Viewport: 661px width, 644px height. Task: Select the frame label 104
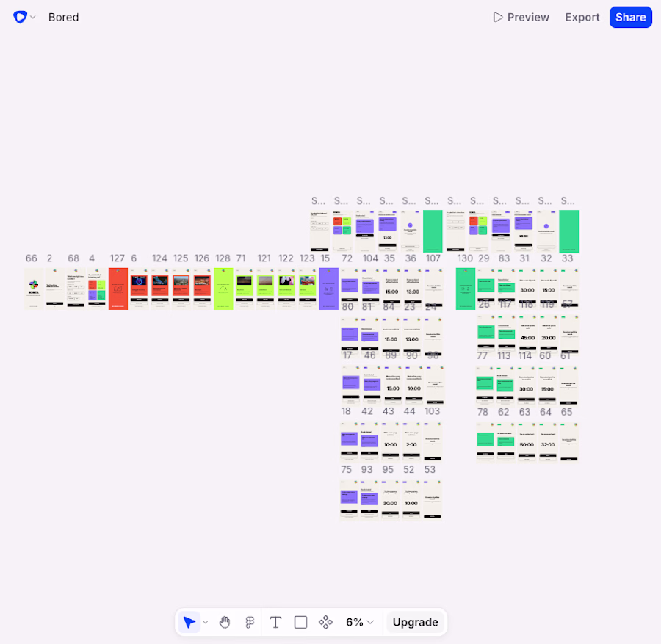371,258
